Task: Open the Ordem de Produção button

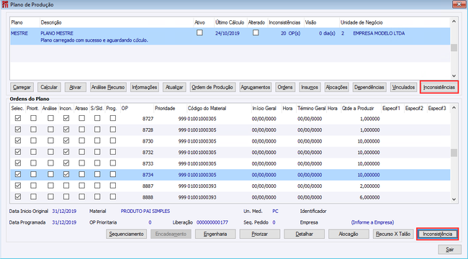Action: point(212,88)
